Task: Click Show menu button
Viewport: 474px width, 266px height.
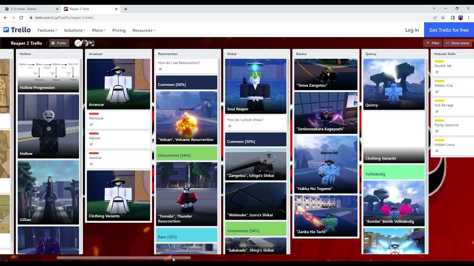Action: [x=458, y=43]
